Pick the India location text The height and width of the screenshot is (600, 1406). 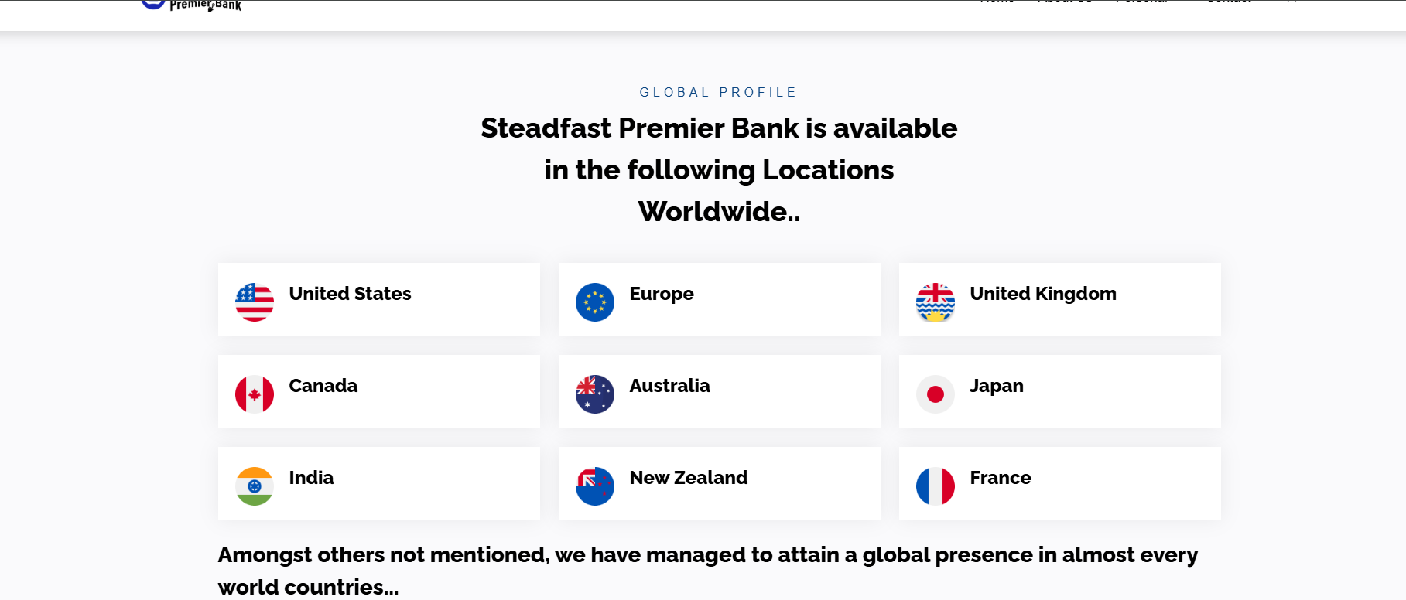click(x=311, y=478)
